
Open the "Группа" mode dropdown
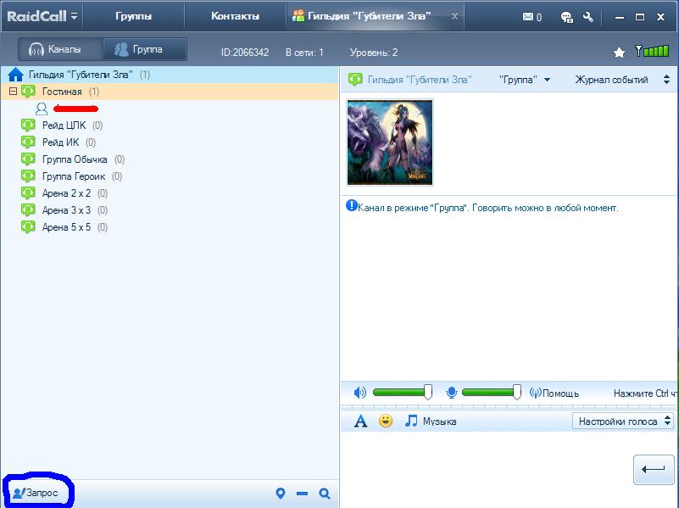click(525, 80)
